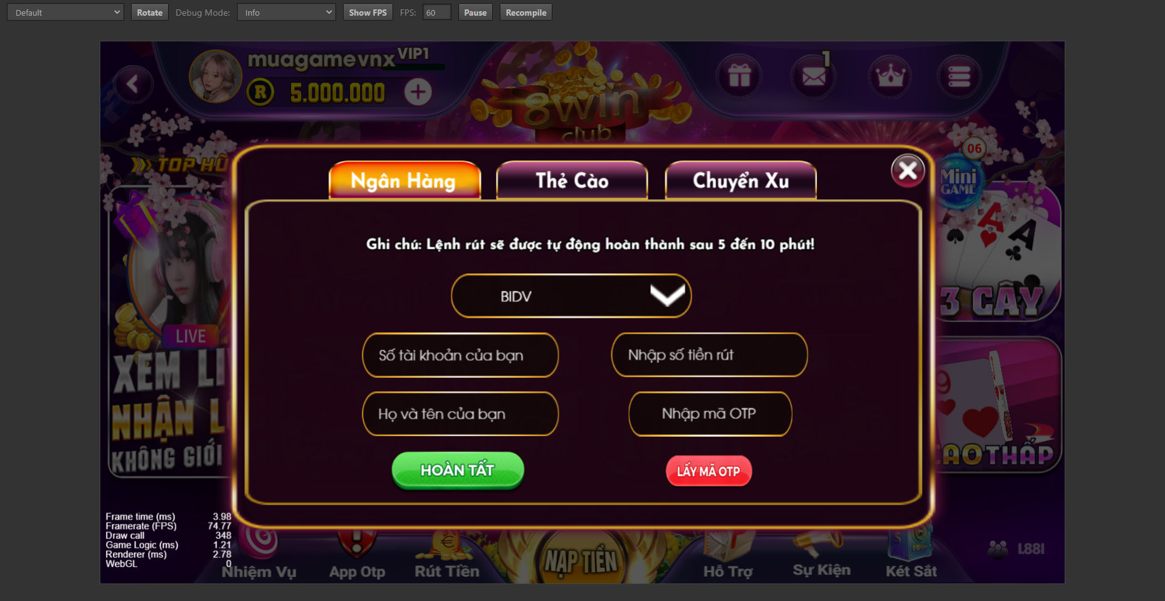Click the Số tài khoản input field
The height and width of the screenshot is (601, 1165).
tap(460, 355)
